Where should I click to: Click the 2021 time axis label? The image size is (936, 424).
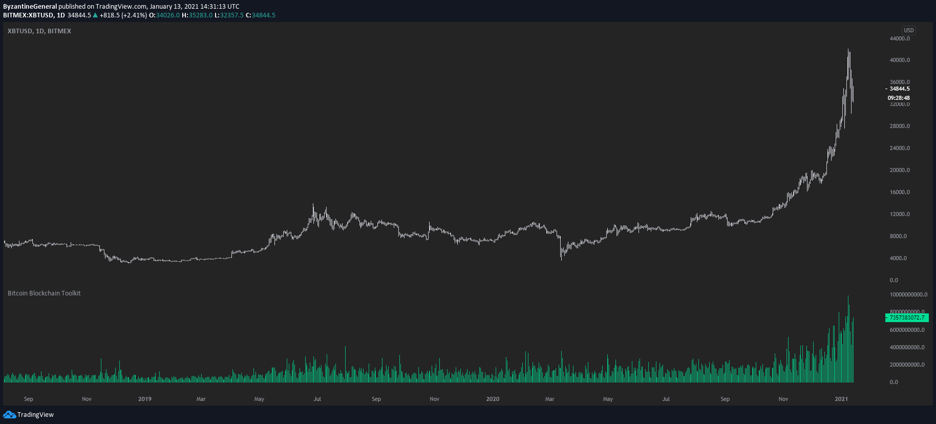(841, 399)
